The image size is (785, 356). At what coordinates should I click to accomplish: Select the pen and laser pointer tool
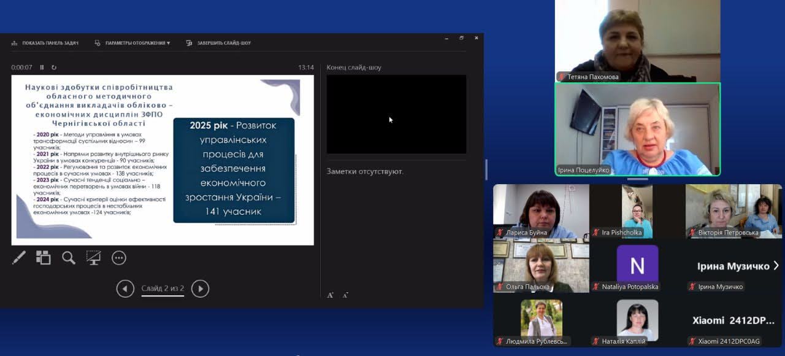[18, 258]
